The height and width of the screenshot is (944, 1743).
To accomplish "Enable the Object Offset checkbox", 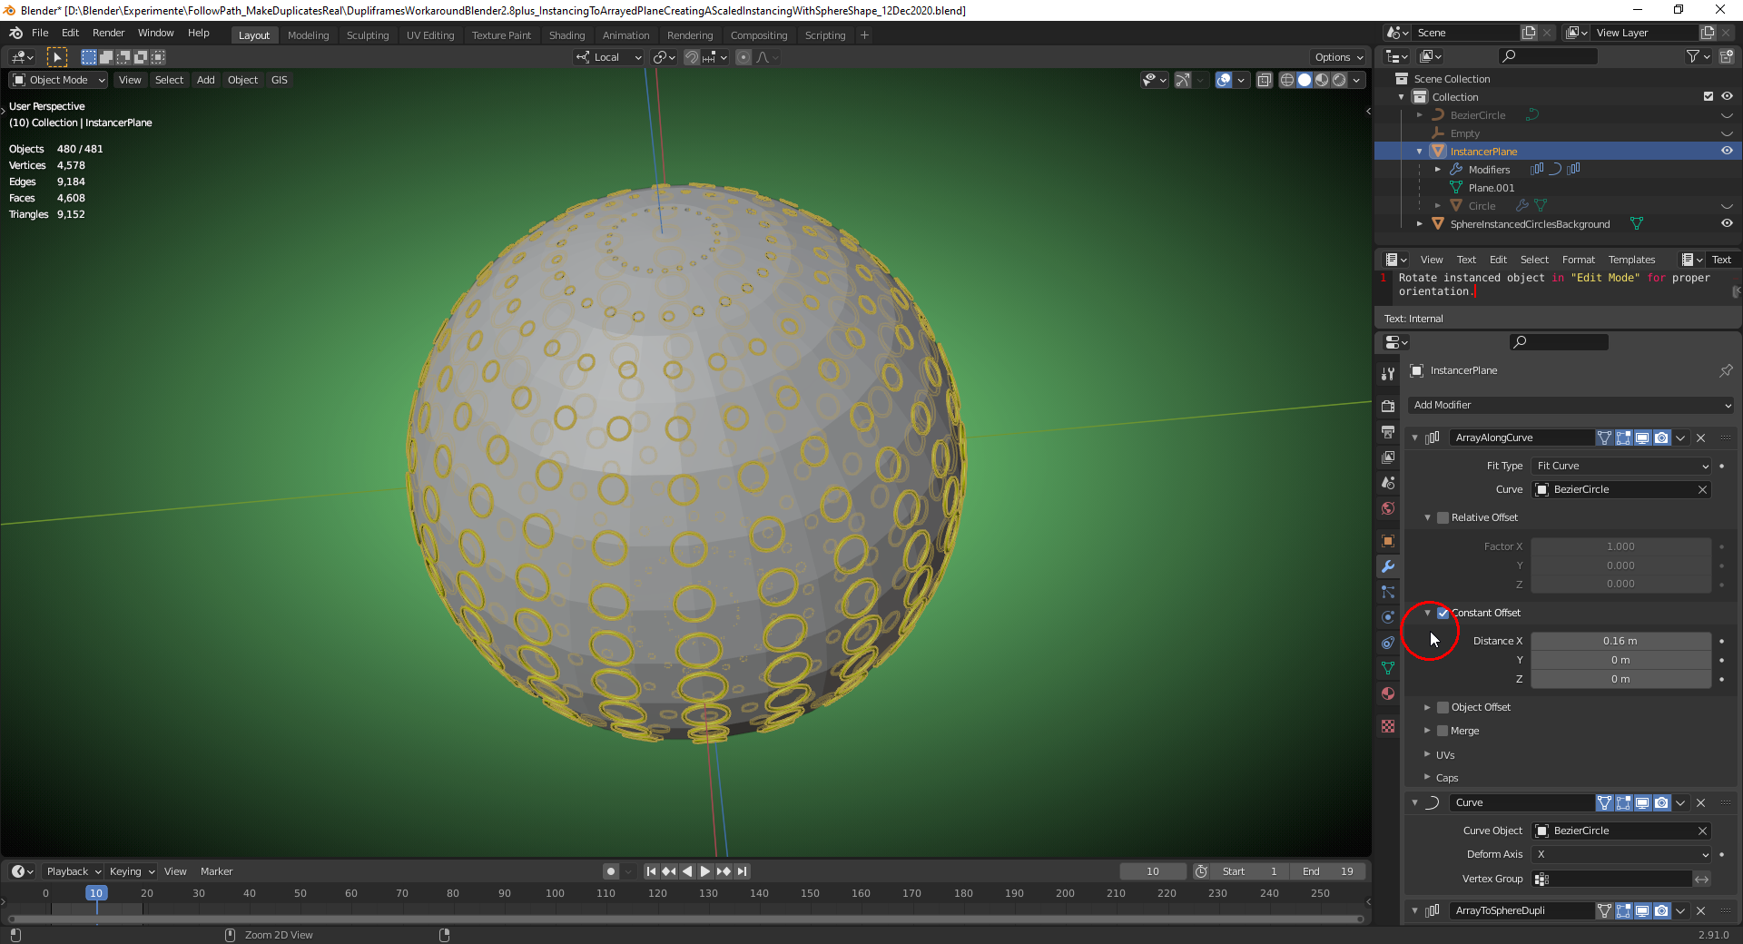I will tap(1443, 707).
